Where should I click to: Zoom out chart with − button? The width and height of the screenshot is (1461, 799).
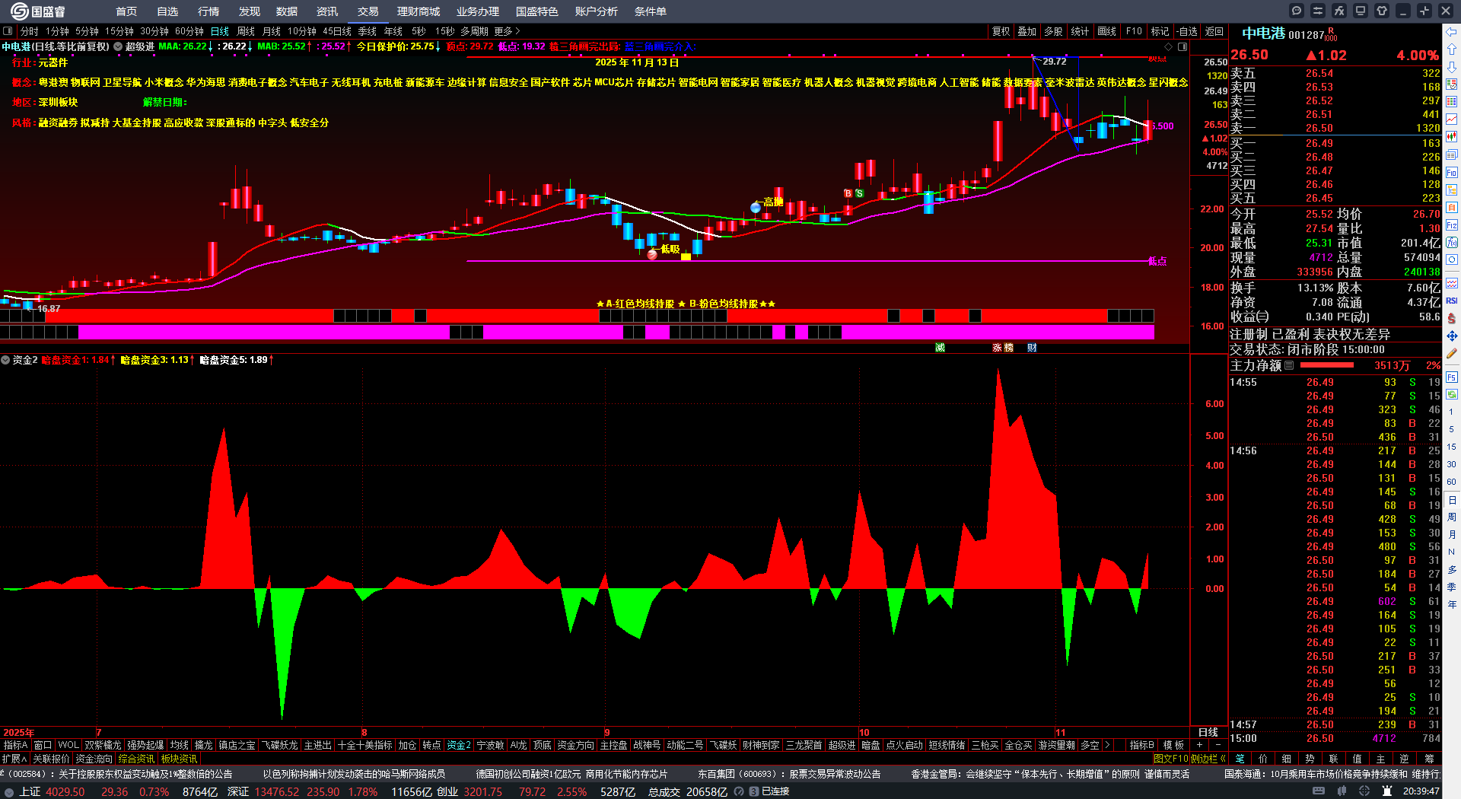pos(1217,745)
